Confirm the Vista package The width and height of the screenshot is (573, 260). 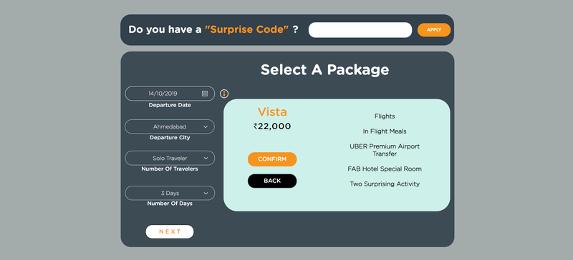(x=272, y=159)
